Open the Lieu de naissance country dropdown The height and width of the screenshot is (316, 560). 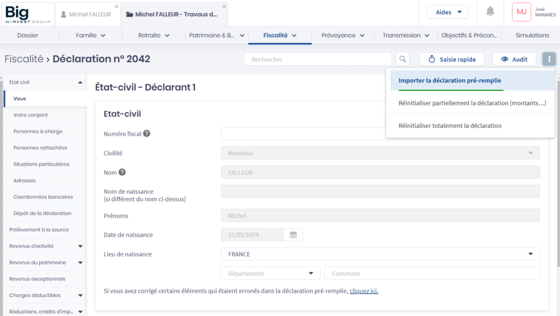point(380,254)
